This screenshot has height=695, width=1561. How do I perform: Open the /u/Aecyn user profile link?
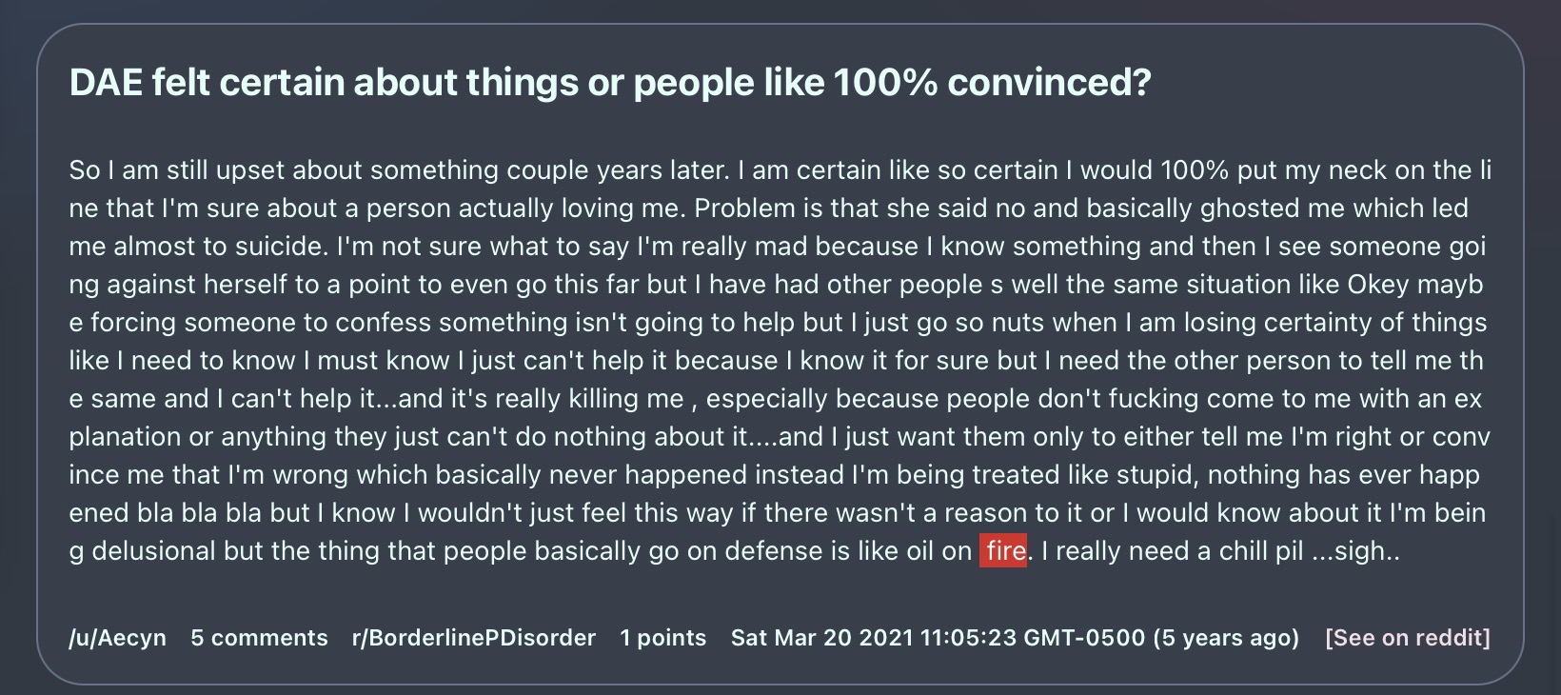click(x=117, y=638)
